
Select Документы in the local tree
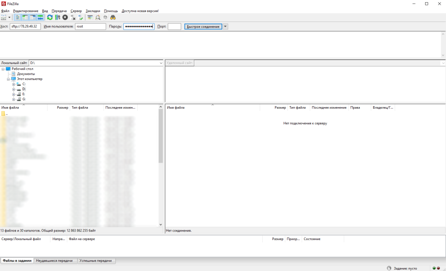coord(26,74)
